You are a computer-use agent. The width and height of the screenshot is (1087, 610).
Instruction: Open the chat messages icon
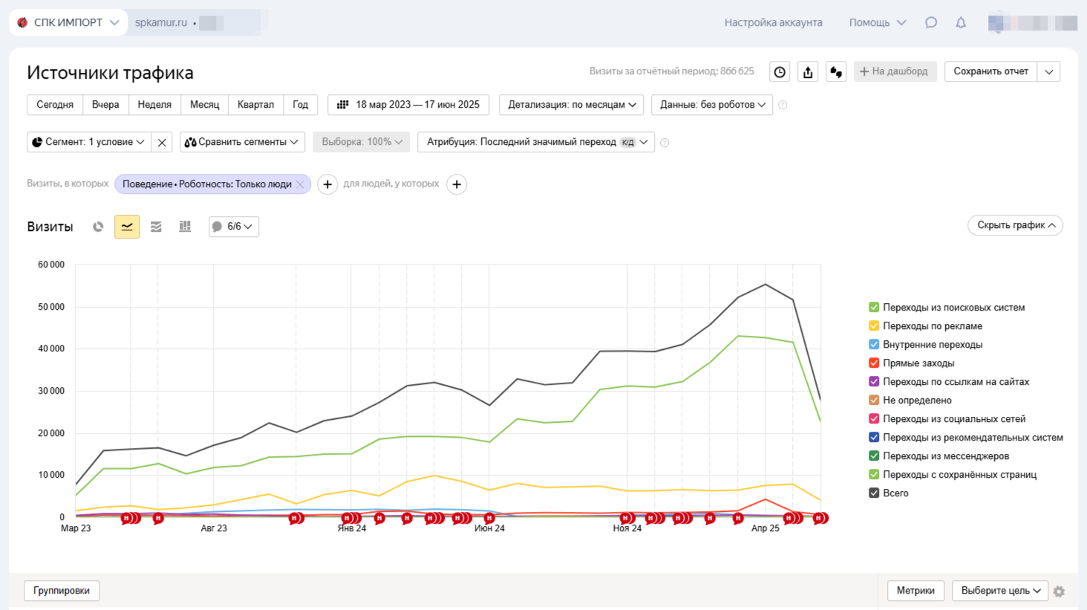click(931, 23)
